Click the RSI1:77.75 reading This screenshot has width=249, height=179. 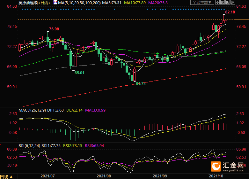(x=51, y=146)
